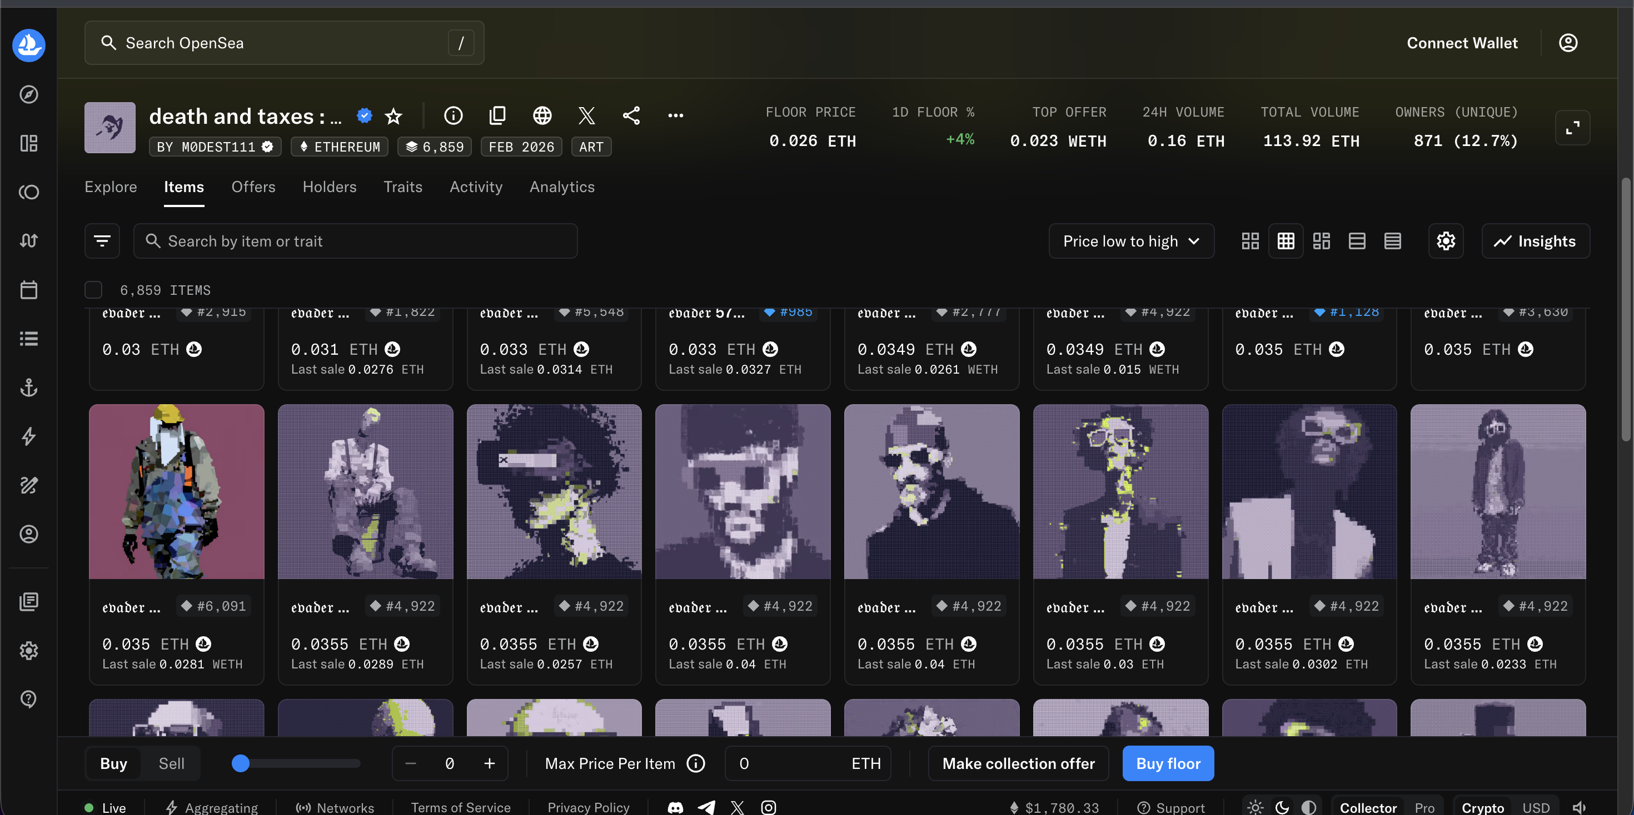Viewport: 1634px width, 815px height.
Task: Open the Analytics tab
Action: tap(562, 187)
